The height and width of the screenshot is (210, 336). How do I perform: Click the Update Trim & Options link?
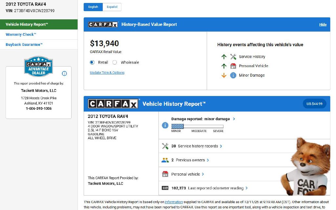pyautogui.click(x=107, y=73)
